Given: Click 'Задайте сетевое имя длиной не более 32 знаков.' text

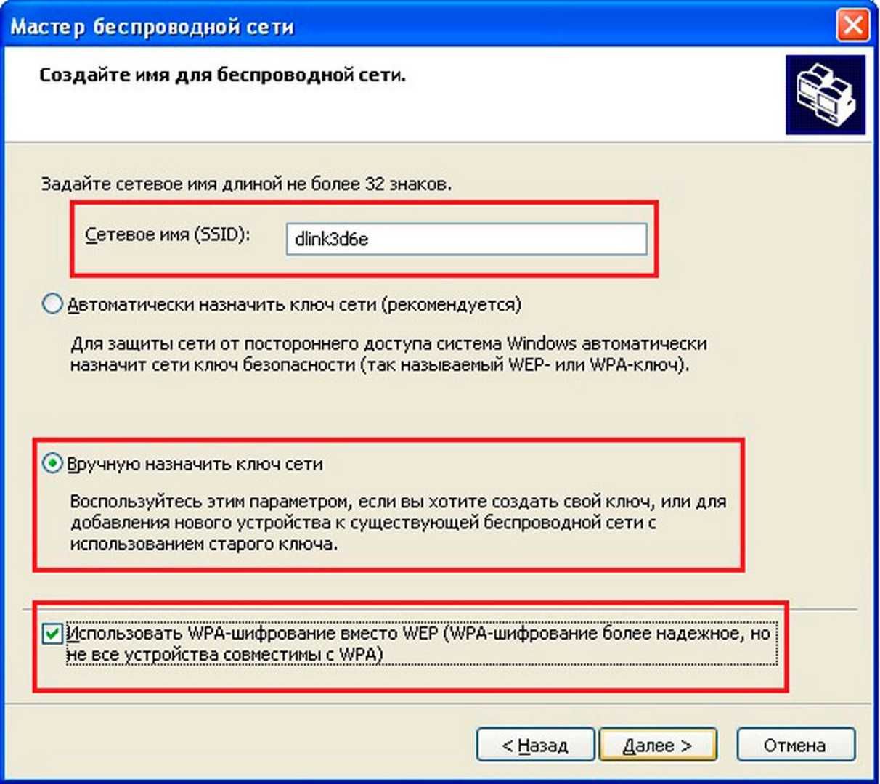Looking at the screenshot, I should 246,184.
